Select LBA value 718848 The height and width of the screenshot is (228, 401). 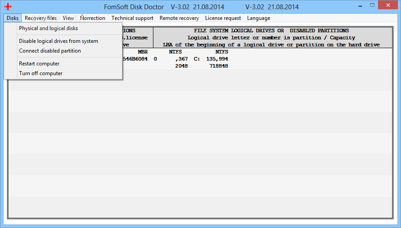pos(219,66)
